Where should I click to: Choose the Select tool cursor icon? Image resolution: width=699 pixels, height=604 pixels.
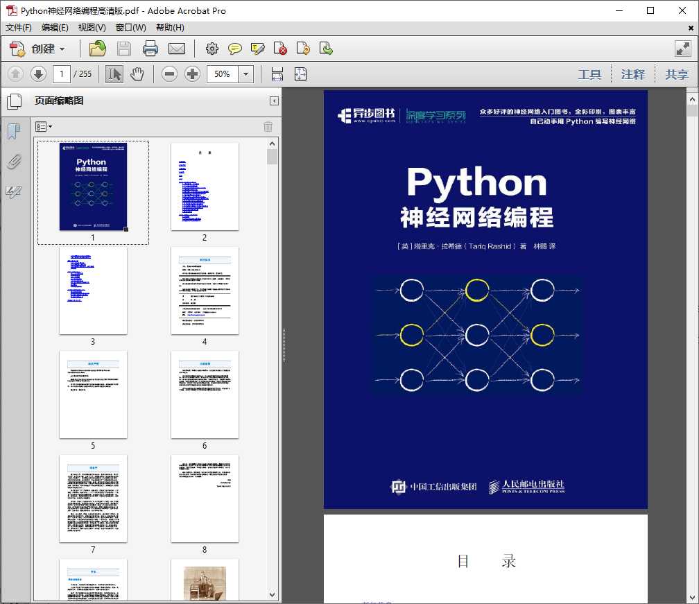point(114,74)
